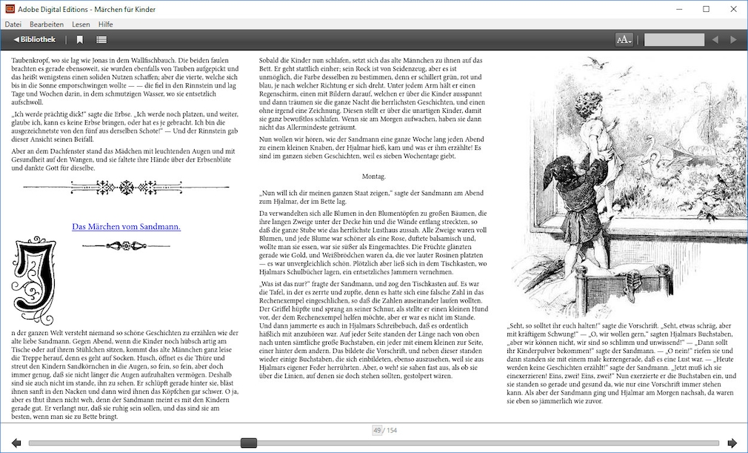The width and height of the screenshot is (748, 453).
Task: Click the Sandmann illustration image
Action: point(624,187)
